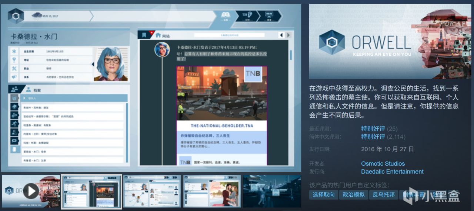The width and height of the screenshot is (474, 211).
Task: Click the bookmark icon in browser panel
Action: (x=144, y=35)
